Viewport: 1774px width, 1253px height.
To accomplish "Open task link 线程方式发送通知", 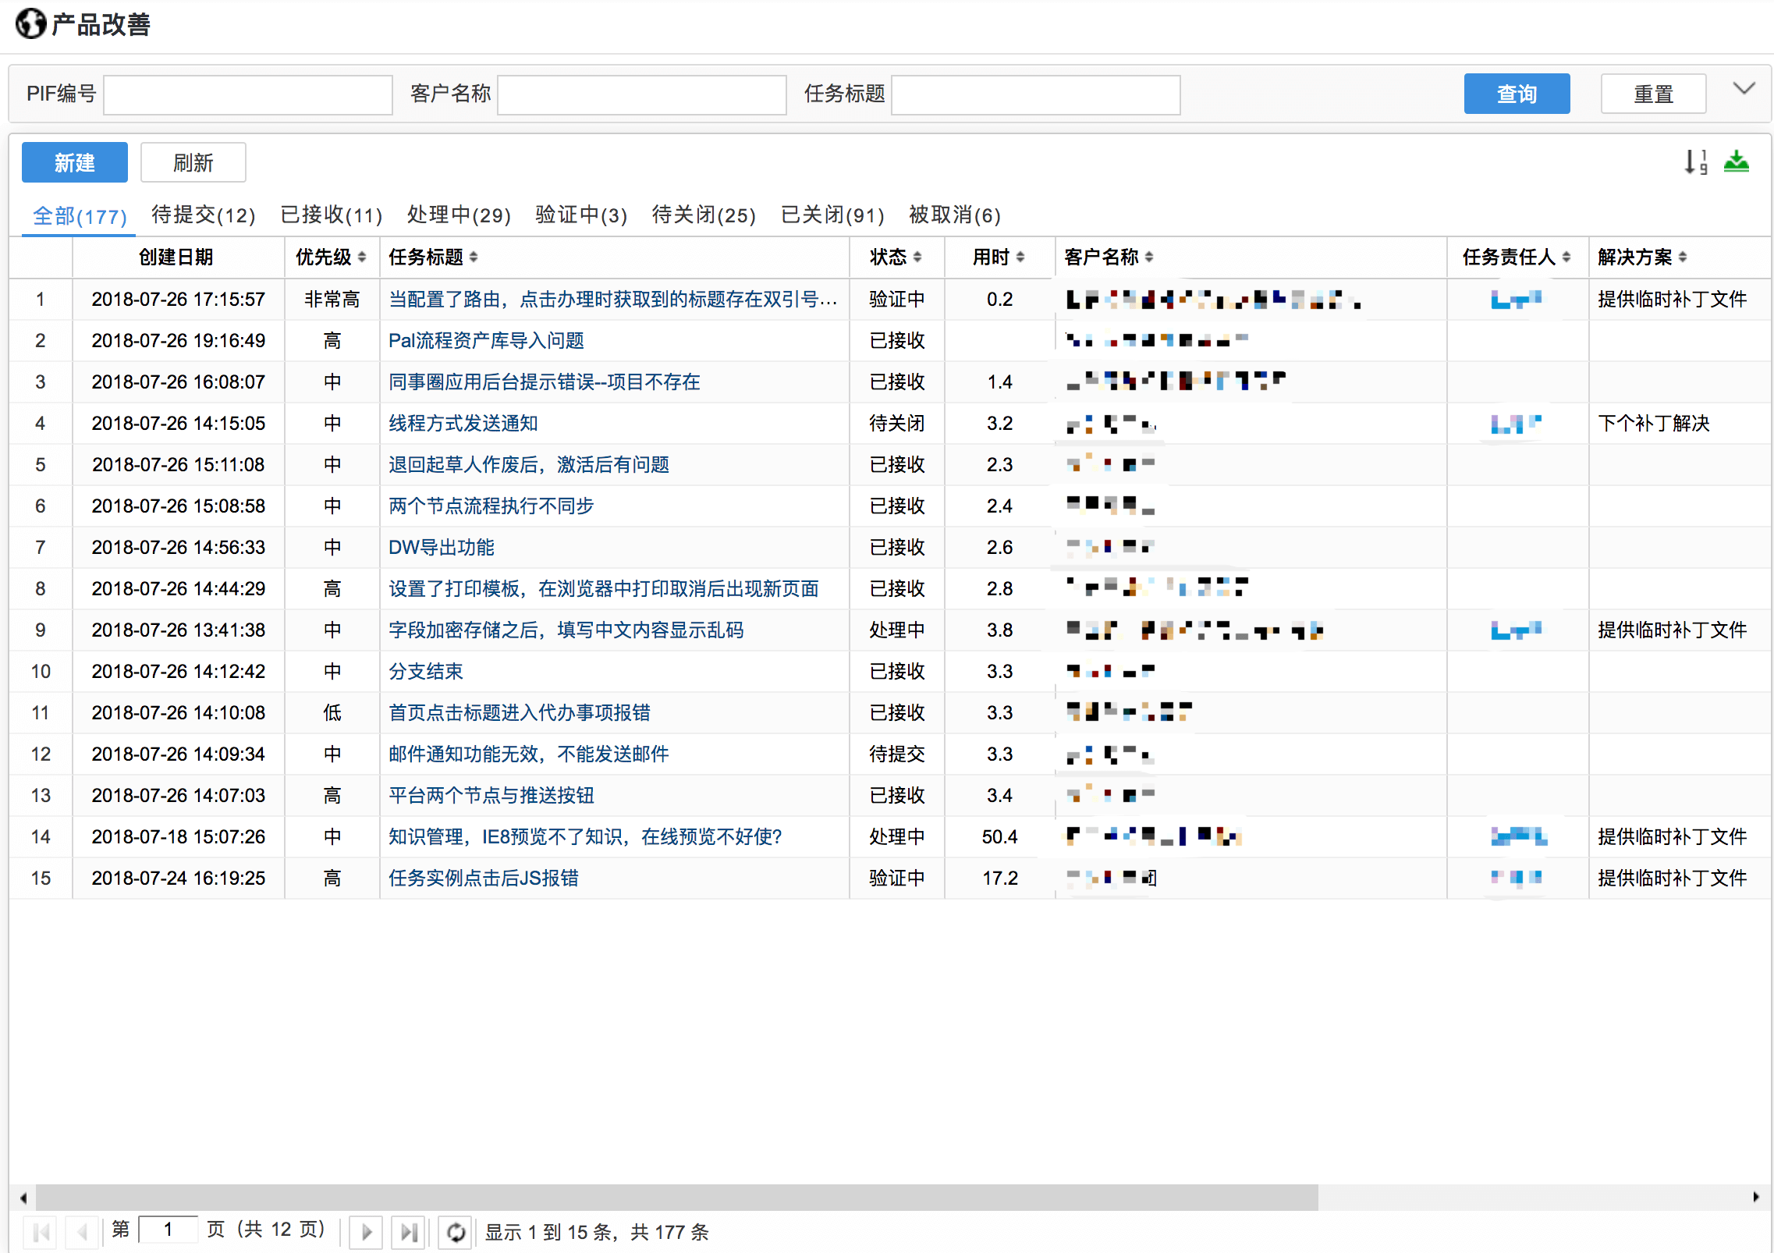I will [x=463, y=424].
